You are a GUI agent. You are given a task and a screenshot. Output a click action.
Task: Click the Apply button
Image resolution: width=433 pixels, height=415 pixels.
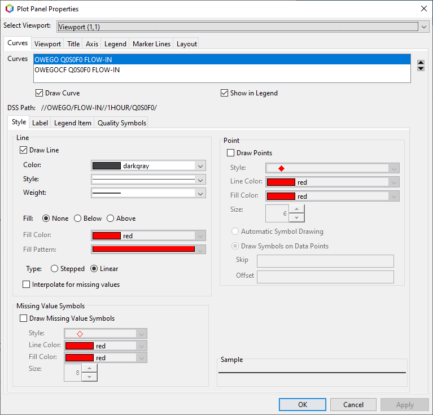click(405, 404)
